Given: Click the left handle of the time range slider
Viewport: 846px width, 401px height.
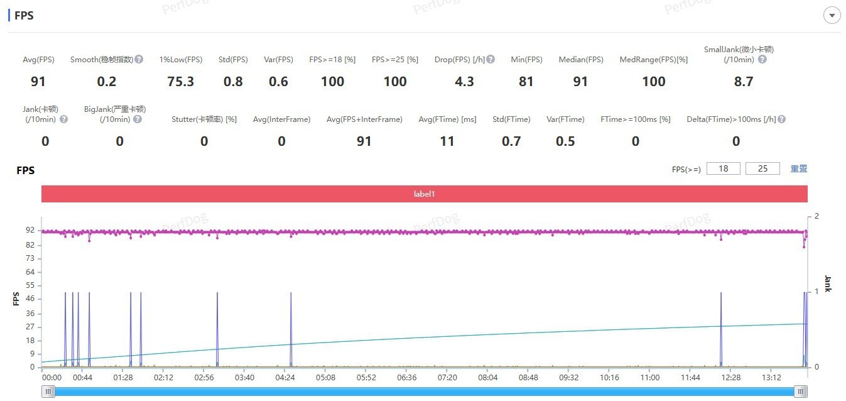Looking at the screenshot, I should click(48, 392).
